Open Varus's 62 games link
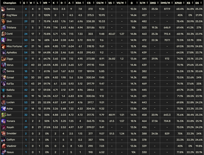 tap(26, 65)
